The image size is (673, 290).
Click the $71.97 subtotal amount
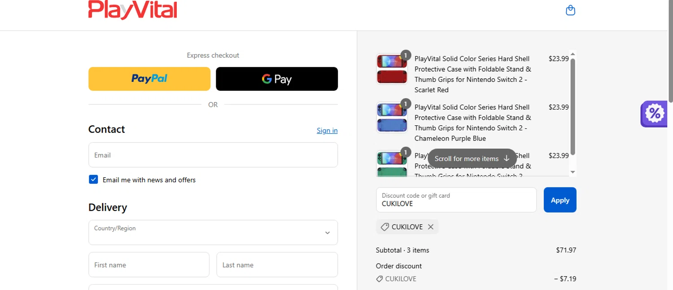click(566, 250)
